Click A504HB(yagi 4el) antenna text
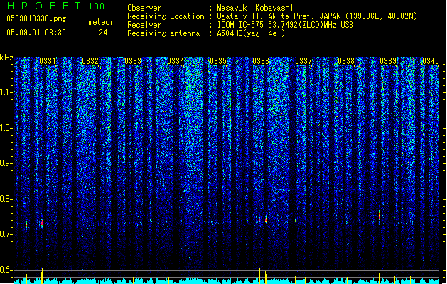The width and height of the screenshot is (447, 284). (251, 33)
